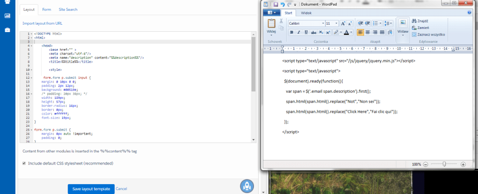Customize the WordPad quick access toolbar
Screen dimensions: 478x194
click(295, 5)
